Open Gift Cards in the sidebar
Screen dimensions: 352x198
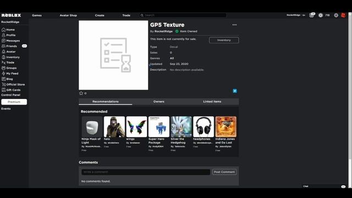pos(11,90)
